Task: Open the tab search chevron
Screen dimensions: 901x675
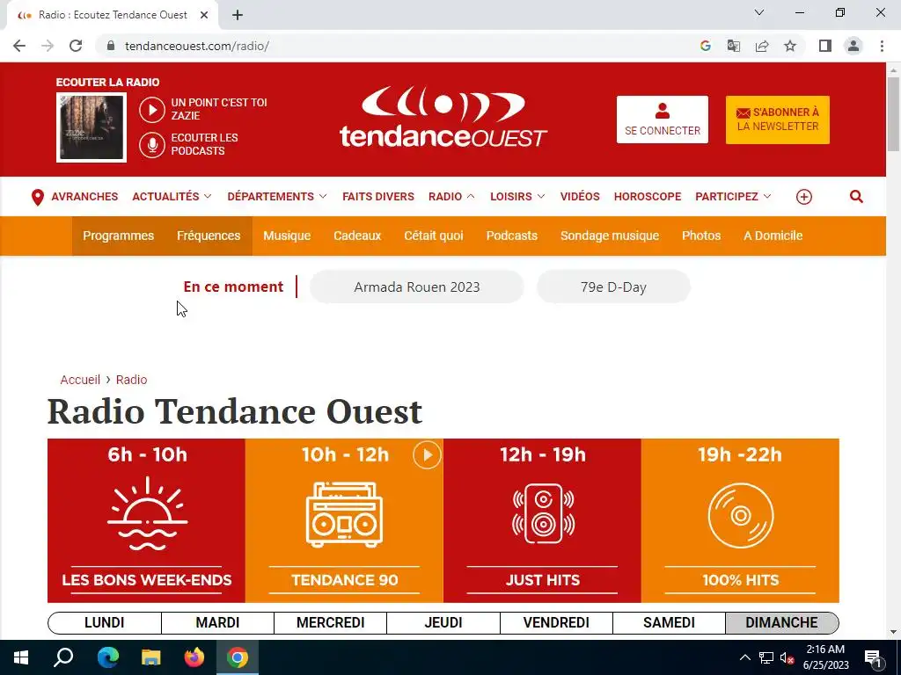Action: coord(759,12)
